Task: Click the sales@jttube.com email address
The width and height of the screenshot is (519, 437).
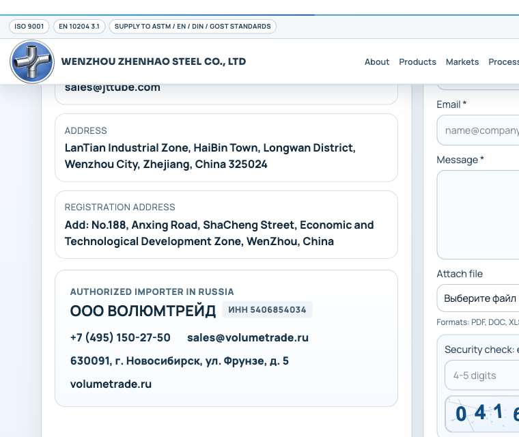Action: point(113,87)
